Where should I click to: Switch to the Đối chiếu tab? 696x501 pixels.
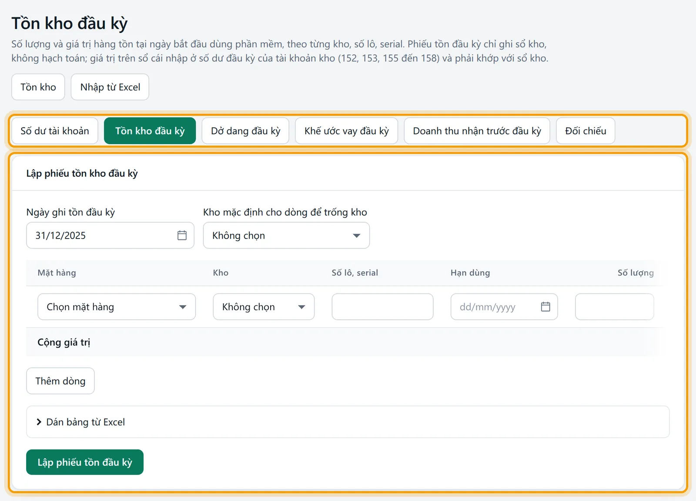coord(586,131)
